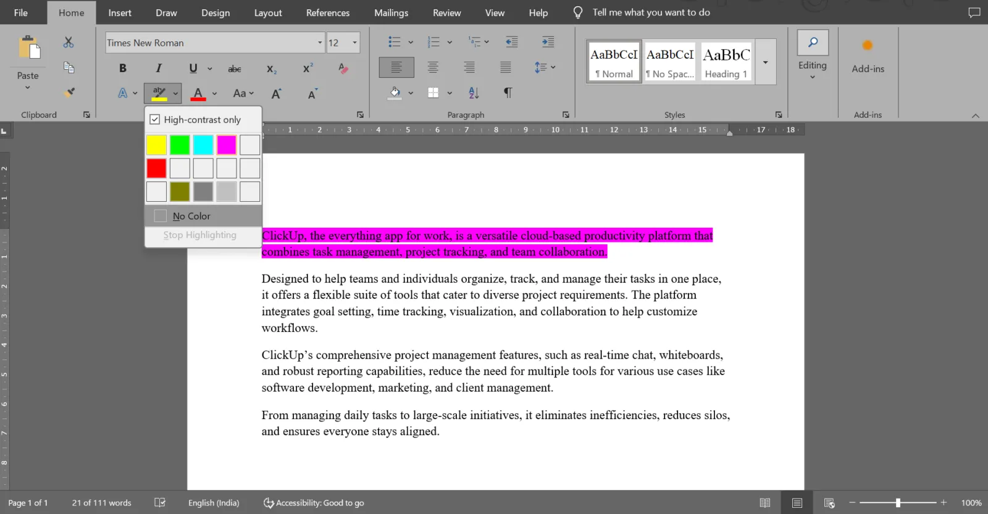The width and height of the screenshot is (988, 514).
Task: Open Line Spacing options dropdown
Action: [545, 67]
